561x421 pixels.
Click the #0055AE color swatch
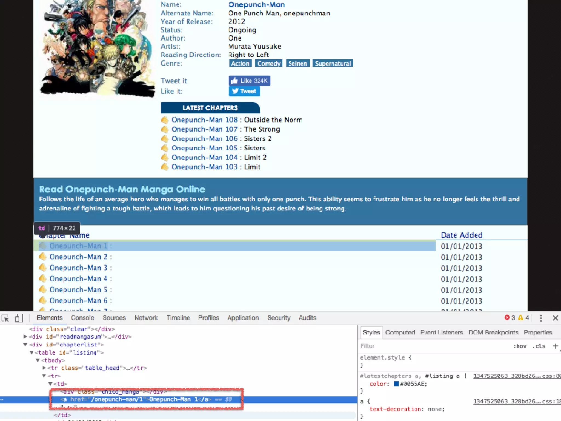396,384
